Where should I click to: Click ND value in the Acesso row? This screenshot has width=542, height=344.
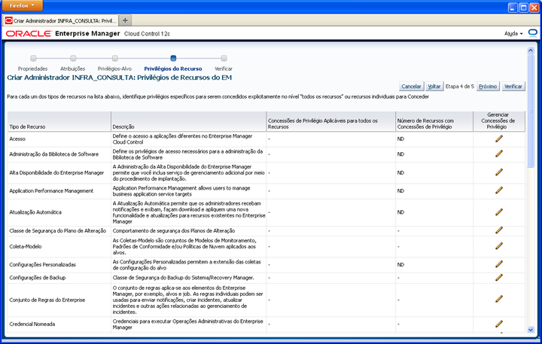[400, 139]
